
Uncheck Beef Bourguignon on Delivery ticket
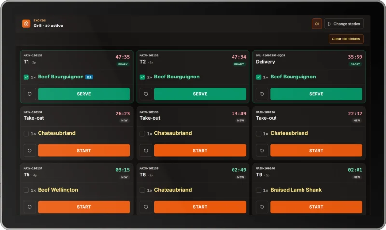click(258, 77)
